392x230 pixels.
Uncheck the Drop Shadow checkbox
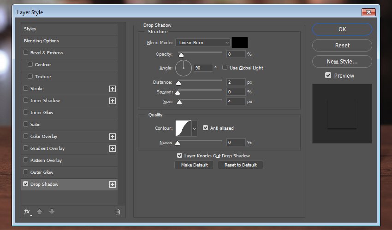coord(25,184)
